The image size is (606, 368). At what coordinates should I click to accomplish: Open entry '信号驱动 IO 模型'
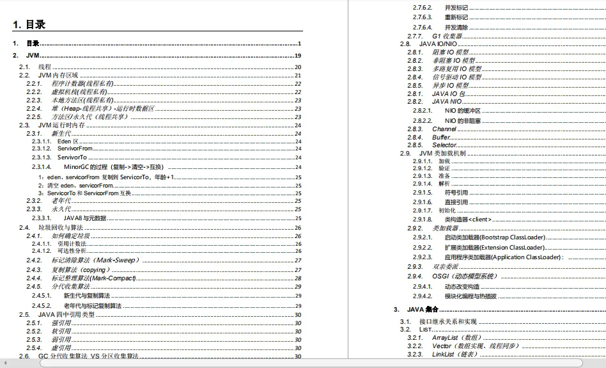pyautogui.click(x=506, y=77)
